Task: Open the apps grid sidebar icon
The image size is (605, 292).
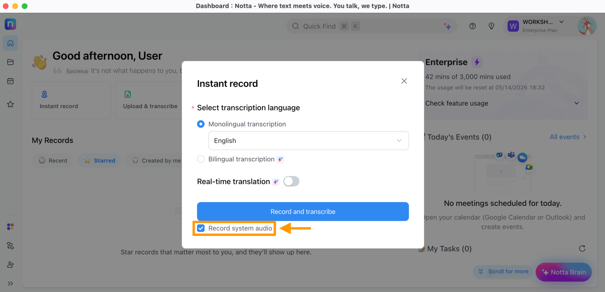Action: [10, 227]
